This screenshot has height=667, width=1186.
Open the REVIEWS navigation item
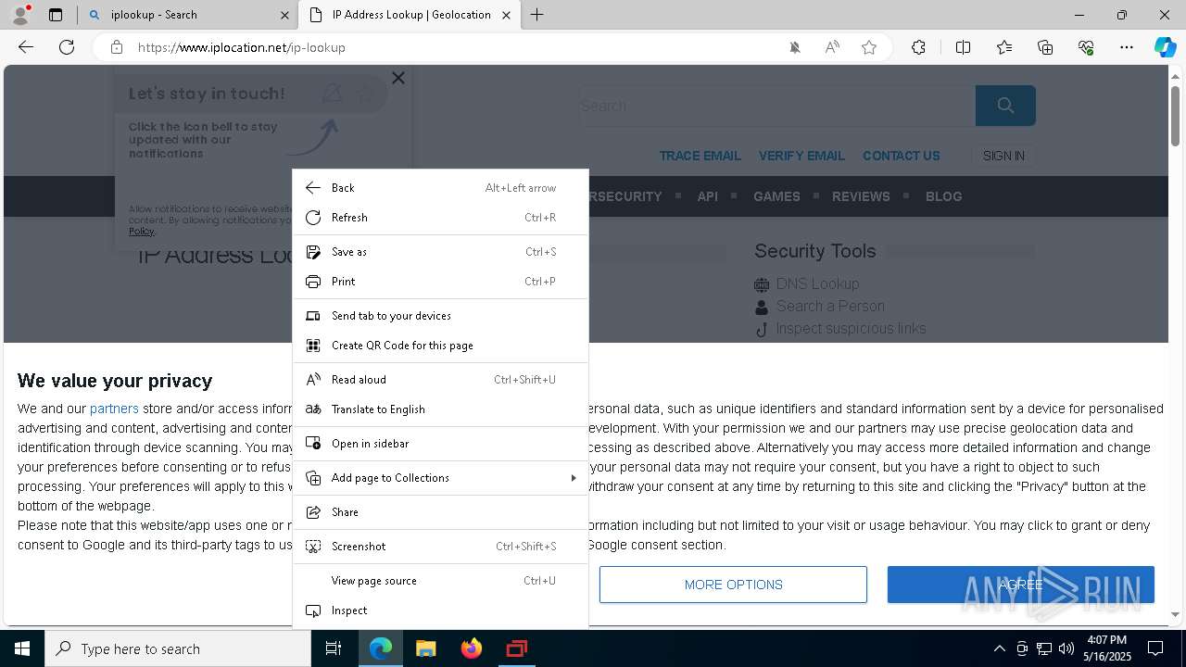coord(861,196)
